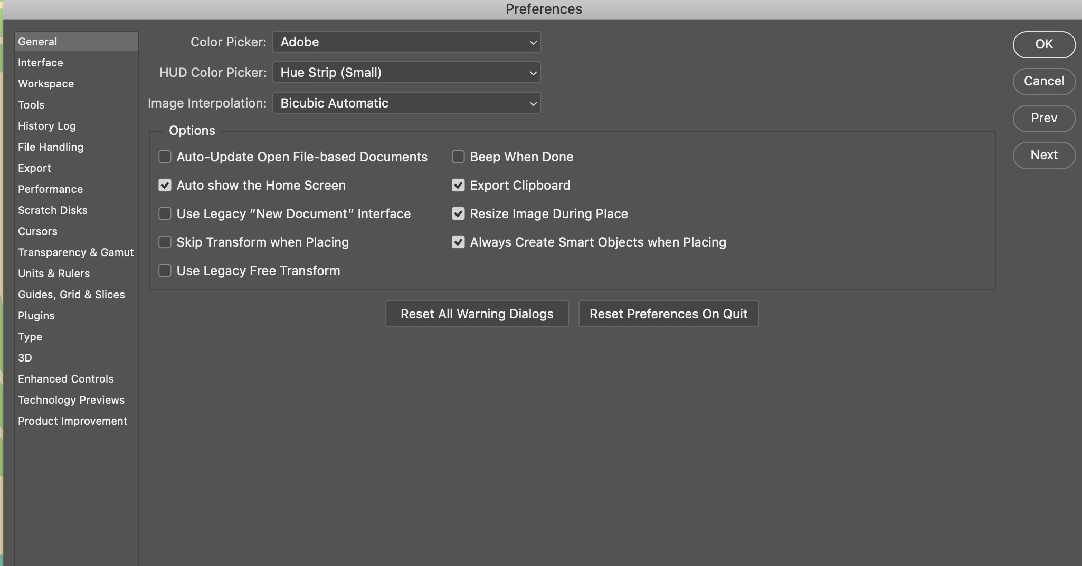Viewport: 1082px width, 566px height.
Task: Click the Next button
Action: (1044, 155)
